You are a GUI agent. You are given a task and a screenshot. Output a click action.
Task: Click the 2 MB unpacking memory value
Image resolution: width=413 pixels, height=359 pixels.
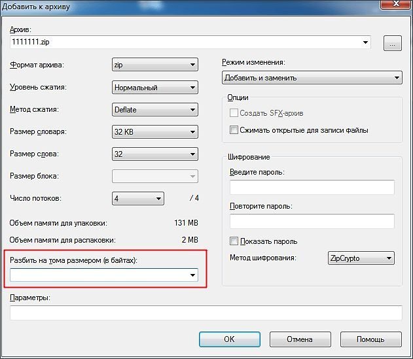pos(190,240)
